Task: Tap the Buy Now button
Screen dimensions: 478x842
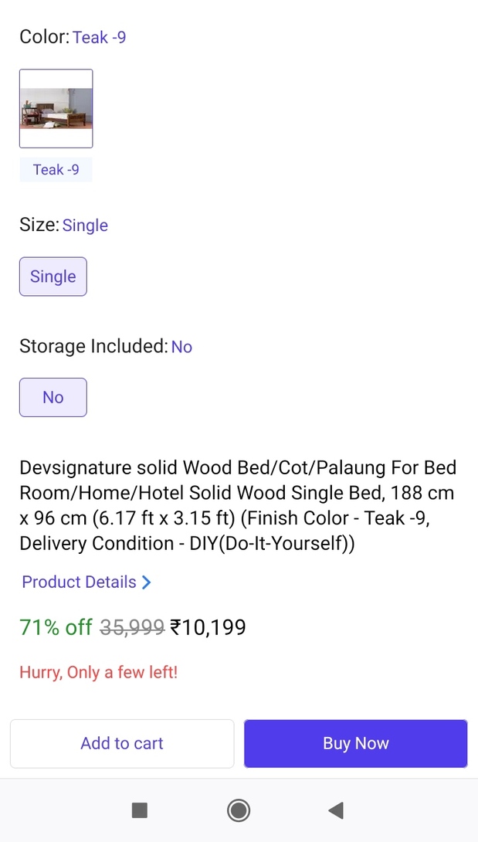Action: pyautogui.click(x=355, y=743)
